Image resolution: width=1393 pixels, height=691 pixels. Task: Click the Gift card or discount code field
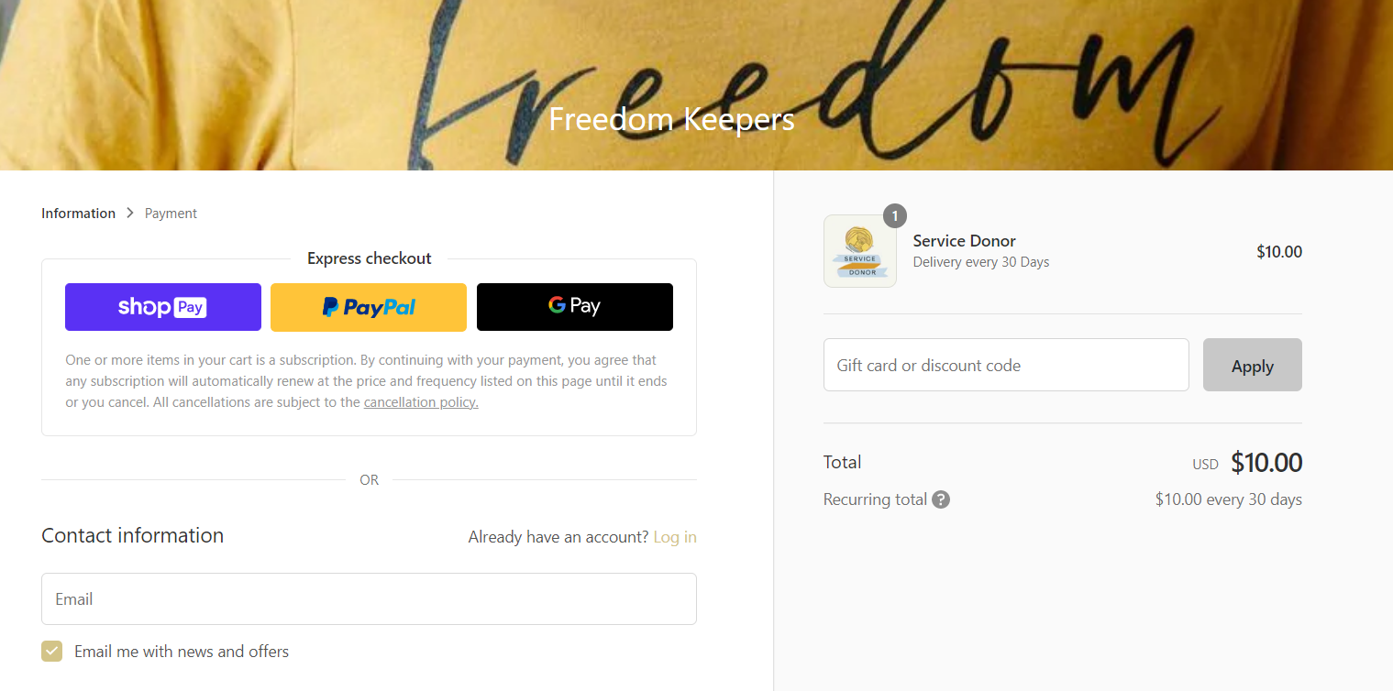[1006, 365]
